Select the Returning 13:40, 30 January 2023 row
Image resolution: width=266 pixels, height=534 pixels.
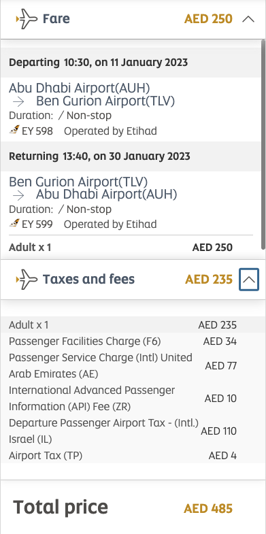tap(131, 156)
